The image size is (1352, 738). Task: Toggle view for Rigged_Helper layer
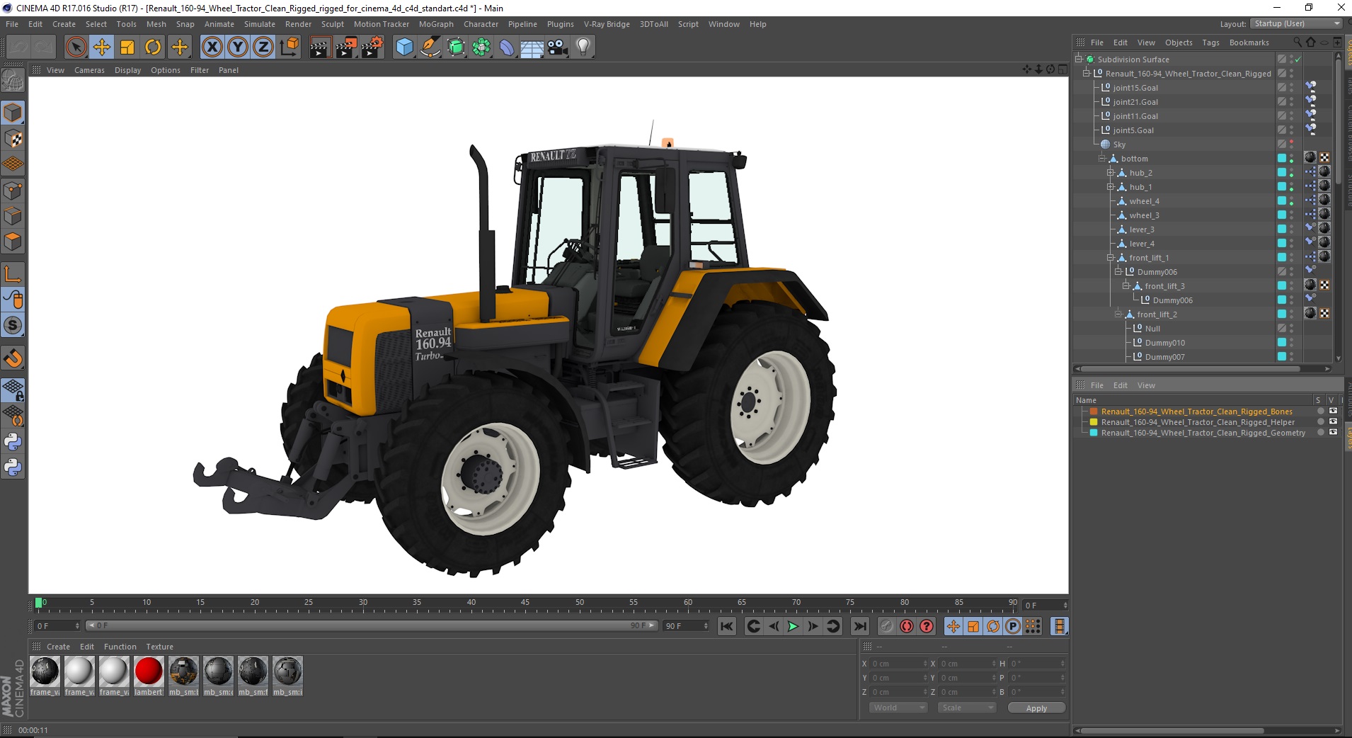1334,422
